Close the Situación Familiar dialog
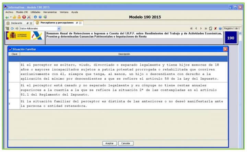The height and width of the screenshot is (152, 247). pos(225,49)
